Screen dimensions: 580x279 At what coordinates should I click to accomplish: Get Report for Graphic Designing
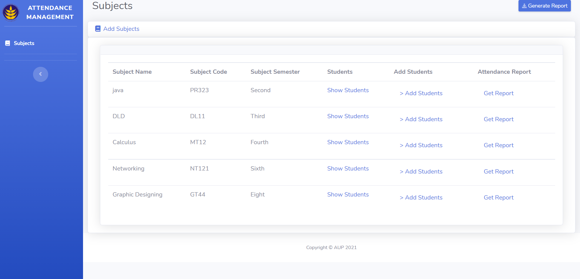click(x=498, y=197)
